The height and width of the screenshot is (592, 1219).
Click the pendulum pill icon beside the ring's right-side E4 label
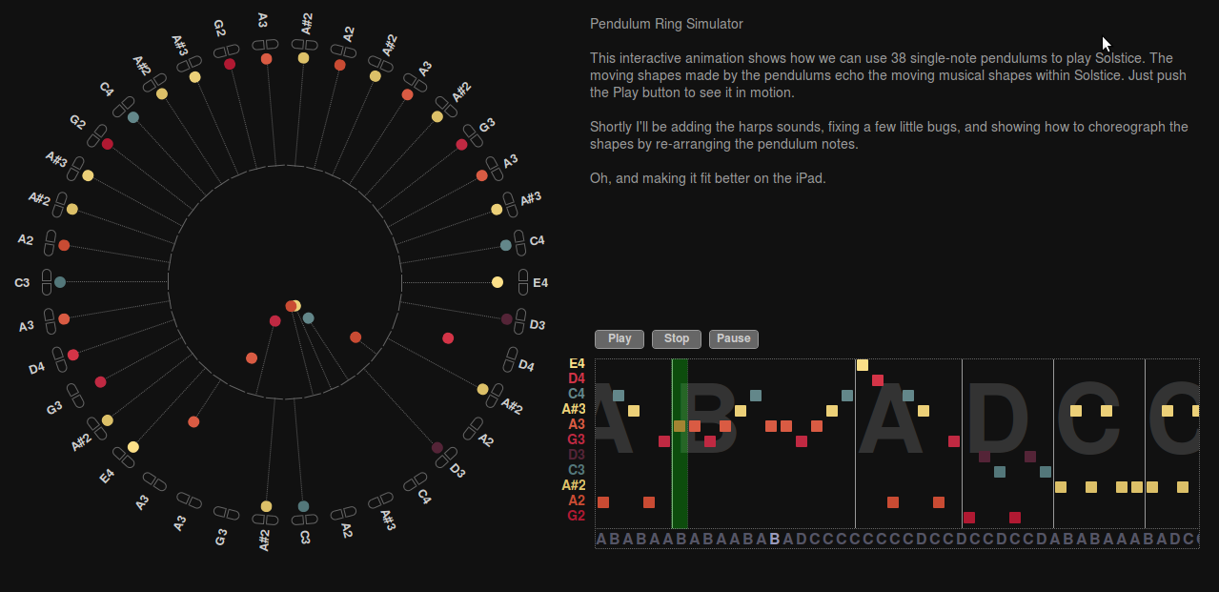[522, 282]
